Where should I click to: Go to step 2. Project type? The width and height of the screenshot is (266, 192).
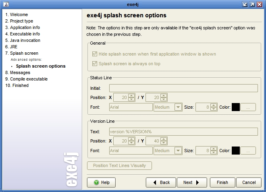tap(19, 21)
